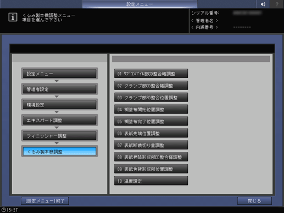This screenshot has width=284, height=213.
Task: Click the くるみ製本機調整メニュー heading text
Action: coord(49,15)
